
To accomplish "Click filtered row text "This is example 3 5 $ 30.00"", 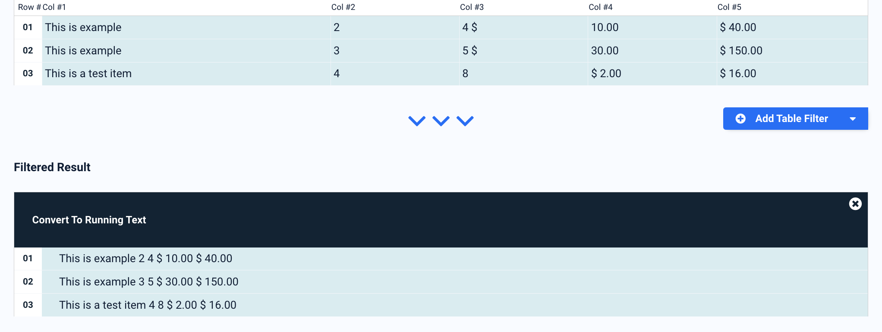I will point(148,282).
